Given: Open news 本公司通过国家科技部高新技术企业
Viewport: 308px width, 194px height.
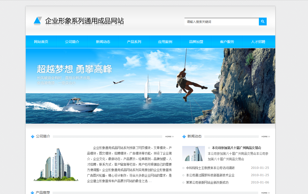Looking at the screenshot, I should [x=210, y=175].
